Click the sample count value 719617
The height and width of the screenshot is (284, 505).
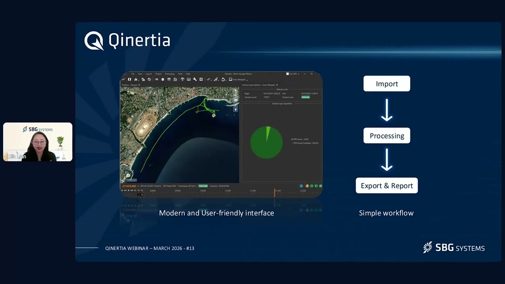coord(267,97)
